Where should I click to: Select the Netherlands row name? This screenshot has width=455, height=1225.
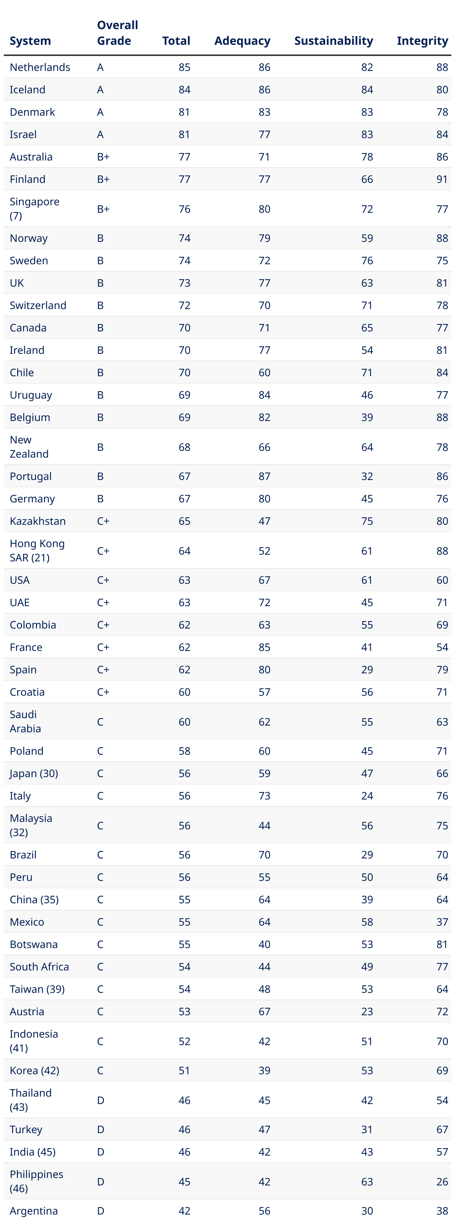tap(40, 67)
